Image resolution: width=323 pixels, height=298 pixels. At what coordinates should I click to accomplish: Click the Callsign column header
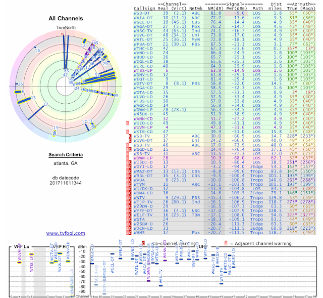[144, 9]
